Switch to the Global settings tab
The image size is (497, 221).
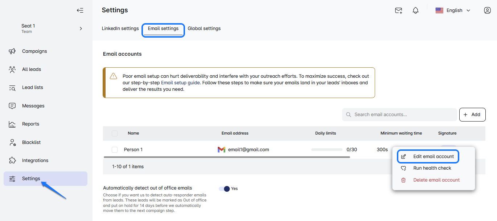tap(204, 29)
